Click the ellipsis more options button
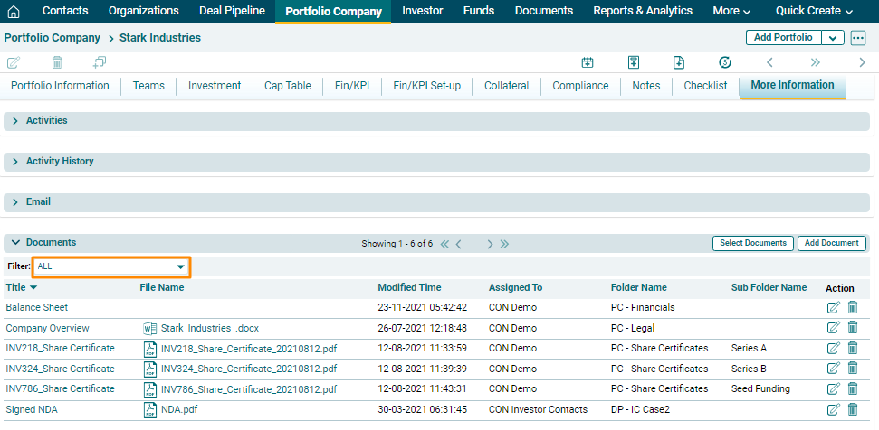Screen dimensions: 879x430 [858, 38]
